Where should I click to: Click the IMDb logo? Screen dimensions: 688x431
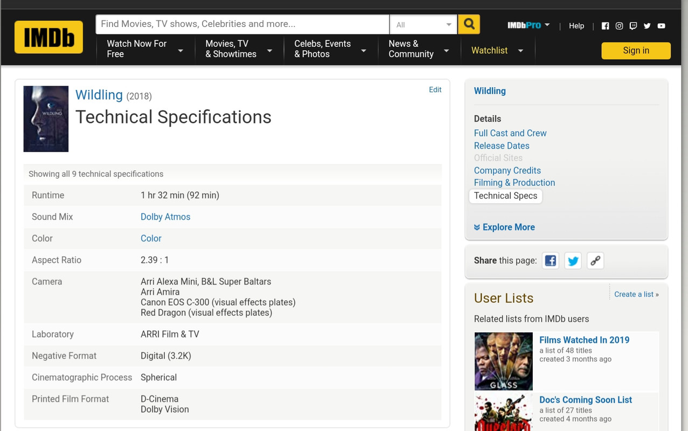point(48,37)
